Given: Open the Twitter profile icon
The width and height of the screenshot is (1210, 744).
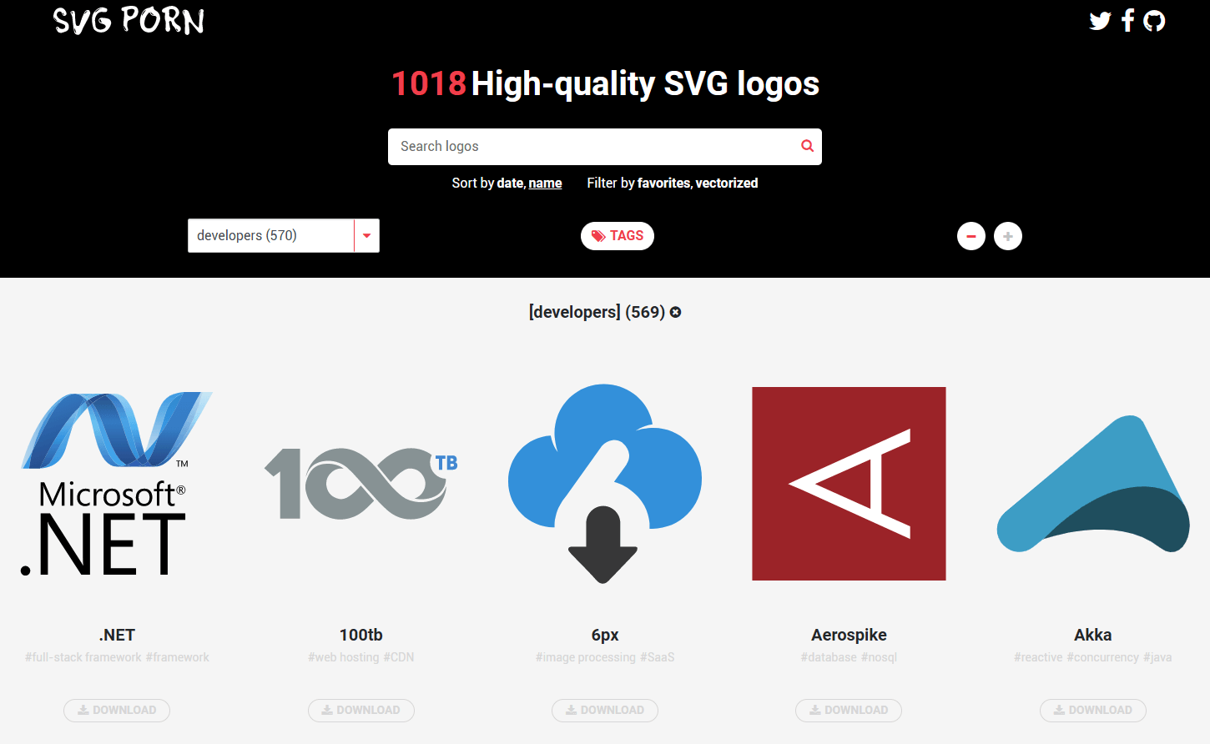Looking at the screenshot, I should [x=1099, y=21].
